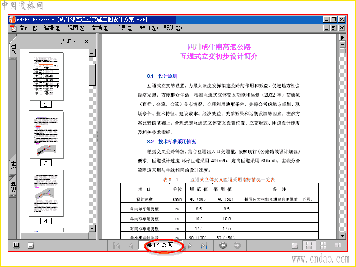
Task: Go to the previous view
Action: [x=223, y=245]
